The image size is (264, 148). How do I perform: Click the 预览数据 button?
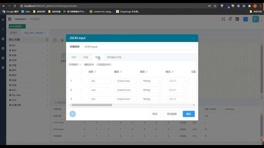[172, 114]
